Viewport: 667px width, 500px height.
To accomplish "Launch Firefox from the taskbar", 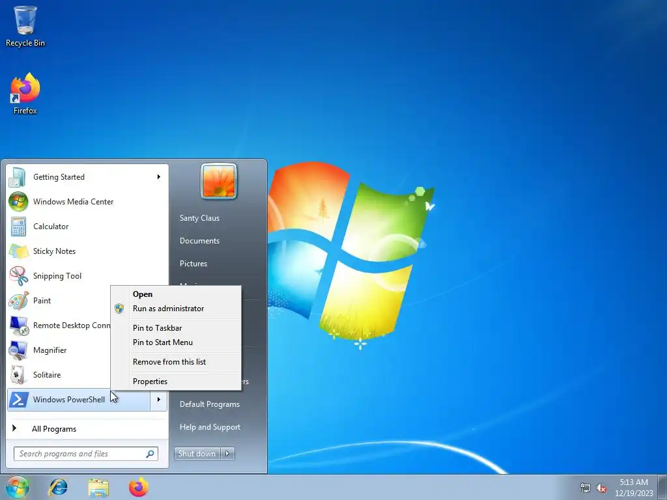I will (139, 487).
